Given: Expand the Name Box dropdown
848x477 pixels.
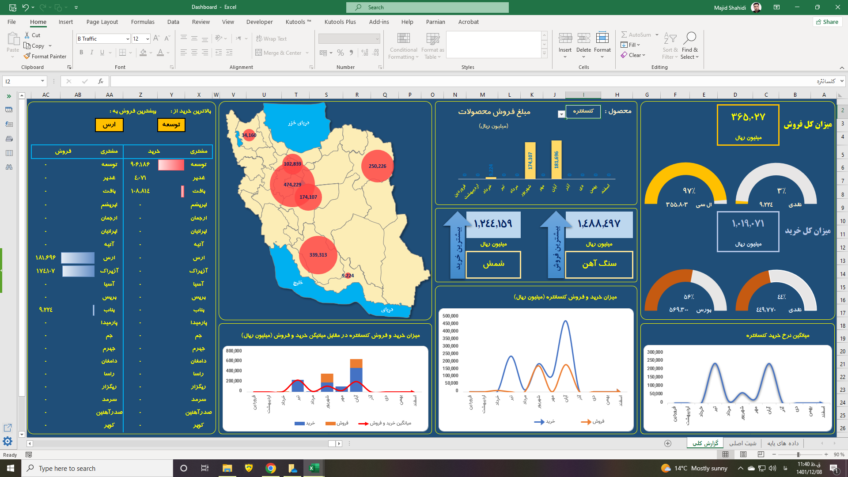Looking at the screenshot, I should click(x=42, y=81).
